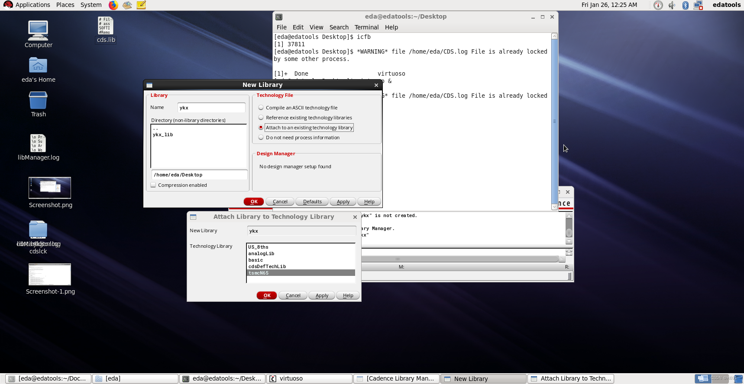Enable the Compression enabled checkbox
Viewport: 744px width, 384px height.
tap(153, 185)
